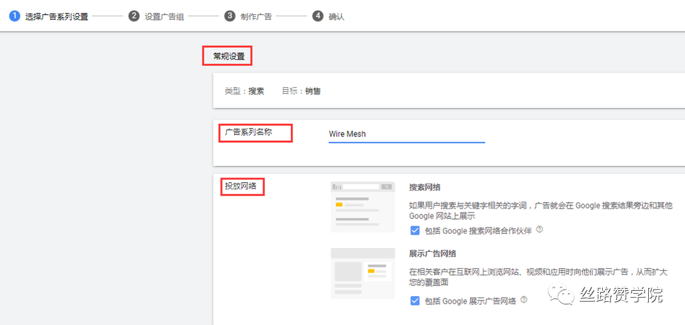Go to step 2 设置广告组
This screenshot has width=685, height=325.
tap(157, 17)
